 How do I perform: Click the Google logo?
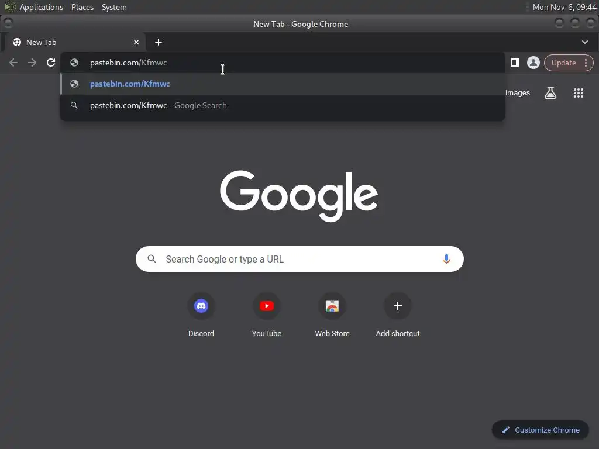(299, 196)
